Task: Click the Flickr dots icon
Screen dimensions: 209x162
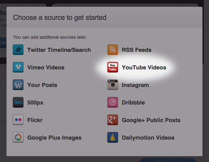Action: (x=18, y=120)
